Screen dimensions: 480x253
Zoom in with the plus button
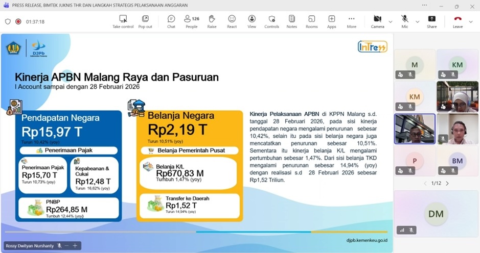click(75, 246)
